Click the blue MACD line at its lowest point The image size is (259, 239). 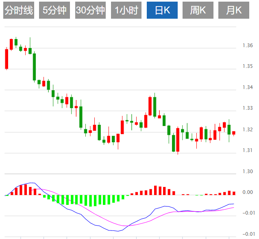[118, 231]
